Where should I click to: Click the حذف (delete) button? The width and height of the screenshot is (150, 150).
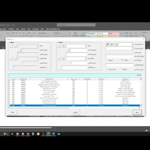pos(13,112)
